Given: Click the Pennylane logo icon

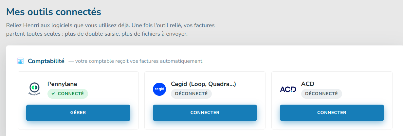Looking at the screenshot, I should click(x=34, y=89).
